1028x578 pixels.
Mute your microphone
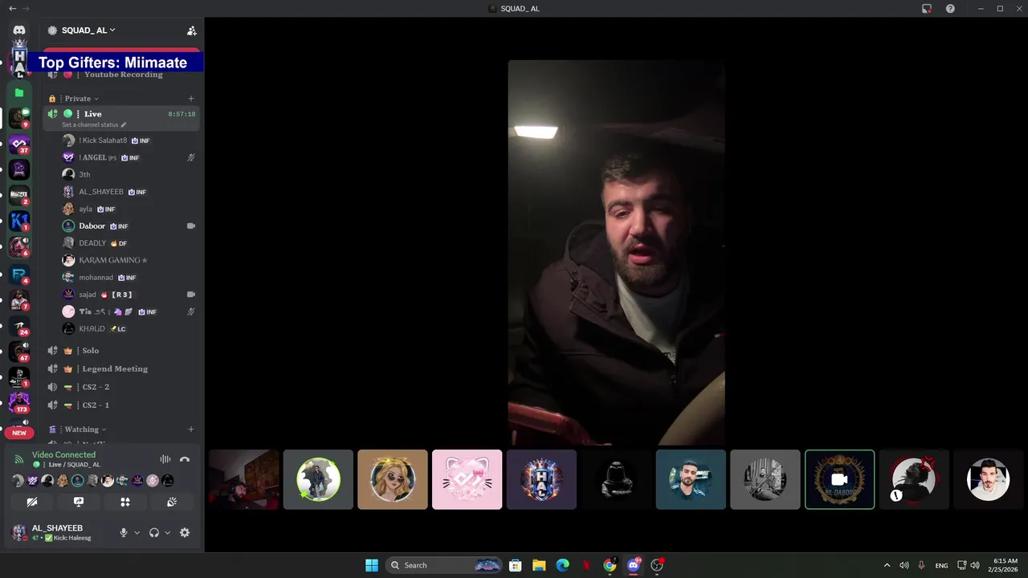point(123,532)
